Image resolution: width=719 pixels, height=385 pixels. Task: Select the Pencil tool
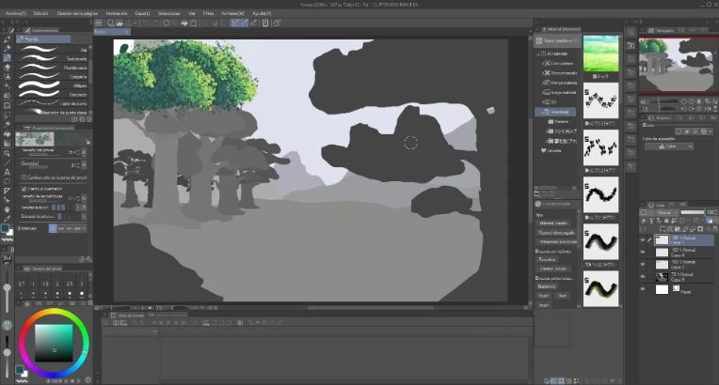pyautogui.click(x=7, y=48)
